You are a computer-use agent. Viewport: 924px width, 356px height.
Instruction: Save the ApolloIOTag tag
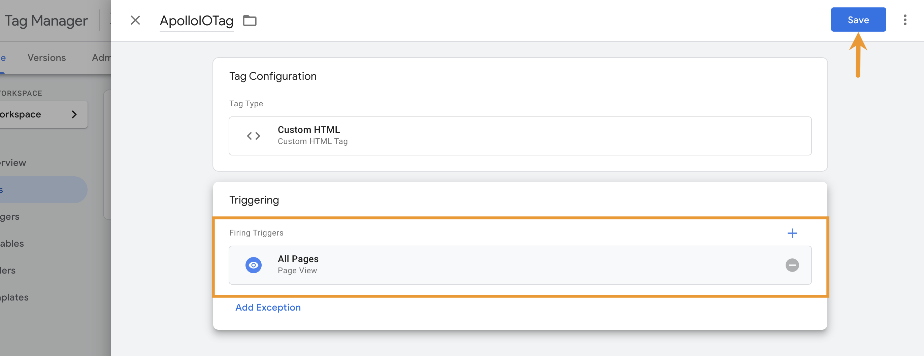[x=858, y=20]
